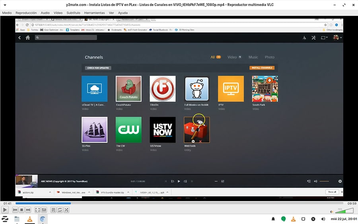Open the Ver menu
Screen dimensions: 358x224
tap(111, 13)
